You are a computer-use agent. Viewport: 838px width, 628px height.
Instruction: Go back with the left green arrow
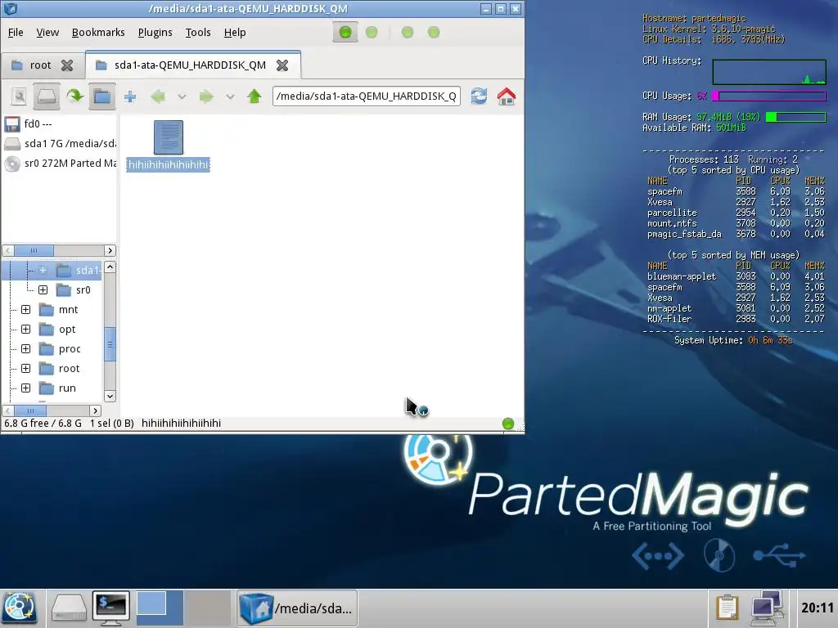158,96
